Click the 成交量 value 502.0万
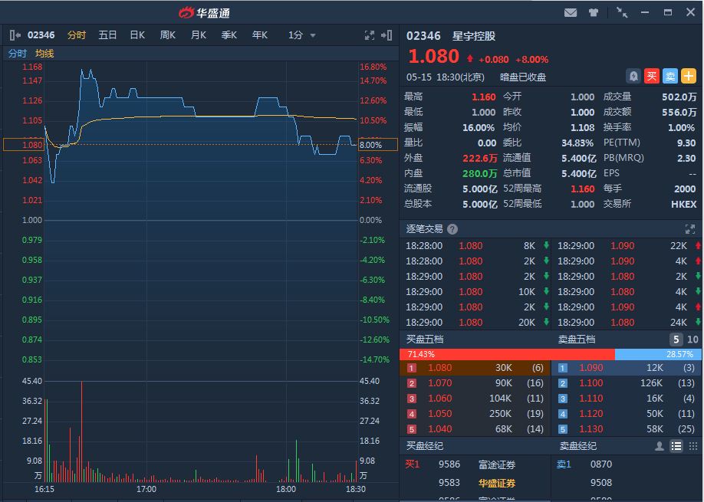The width and height of the screenshot is (704, 502). click(x=679, y=97)
